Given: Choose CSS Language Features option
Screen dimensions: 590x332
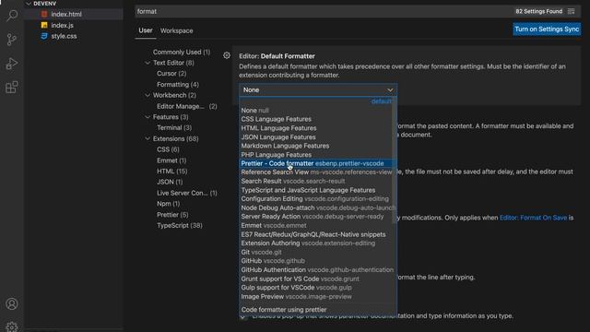Looking at the screenshot, I should pyautogui.click(x=316, y=119).
